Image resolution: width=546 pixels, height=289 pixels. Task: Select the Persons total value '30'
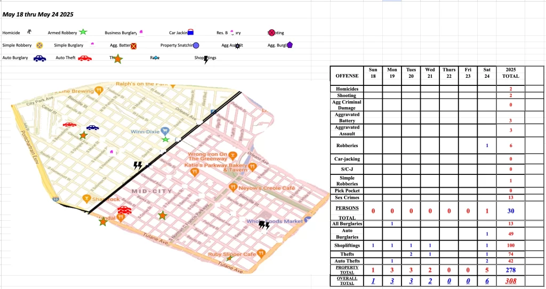(511, 211)
